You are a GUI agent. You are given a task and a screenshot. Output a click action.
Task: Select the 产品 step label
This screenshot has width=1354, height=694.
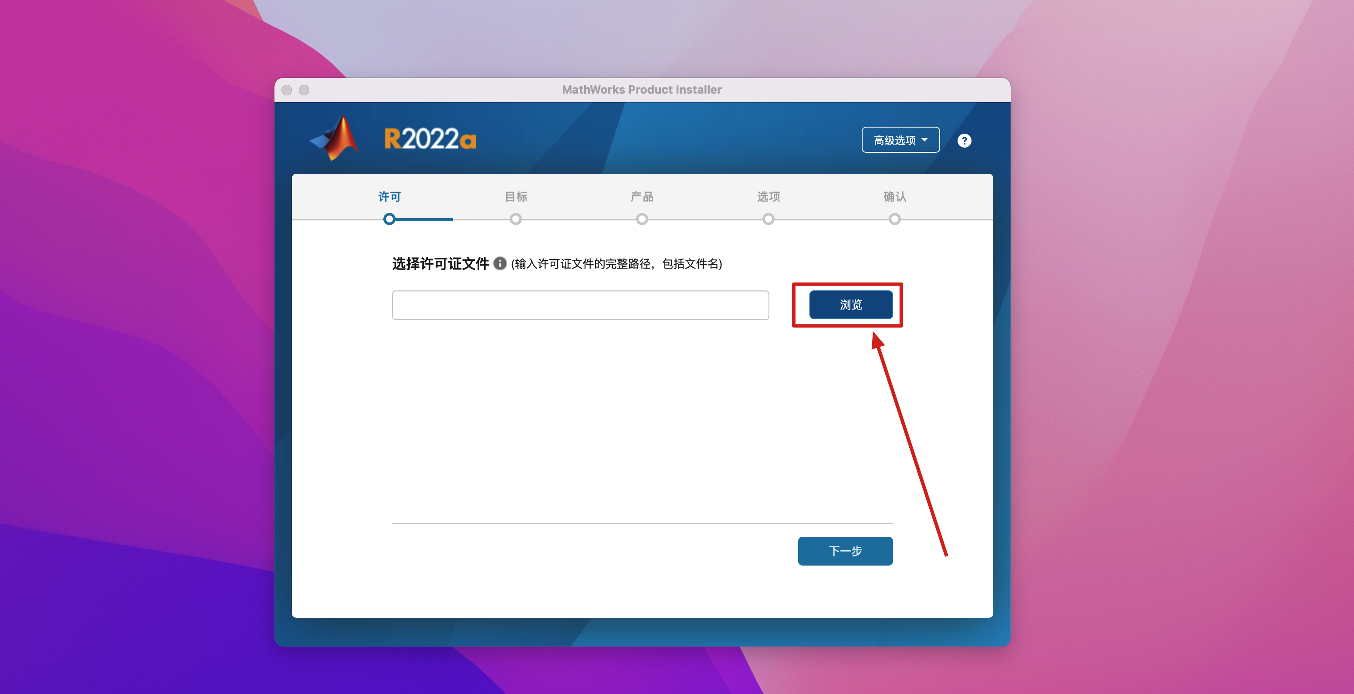[x=642, y=196]
